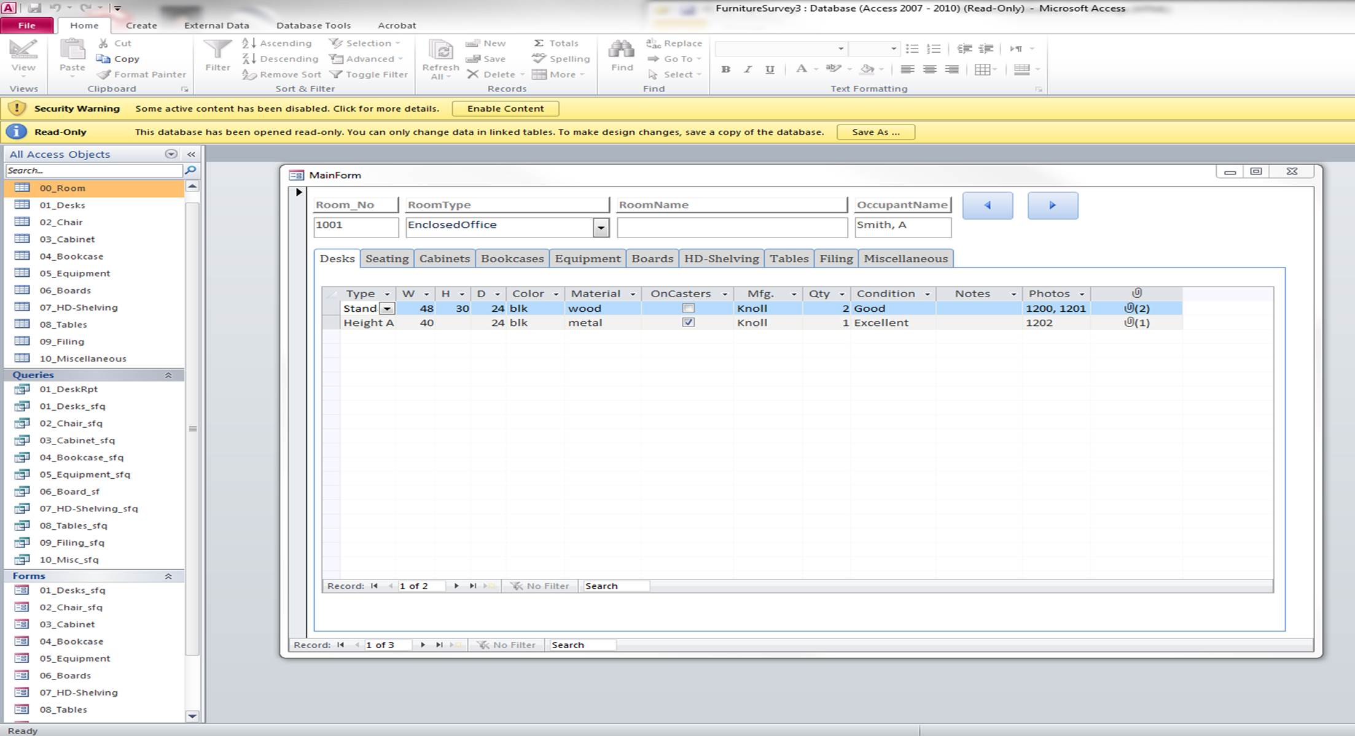
Task: Click the Toggle Filter ribbon button
Action: click(369, 74)
